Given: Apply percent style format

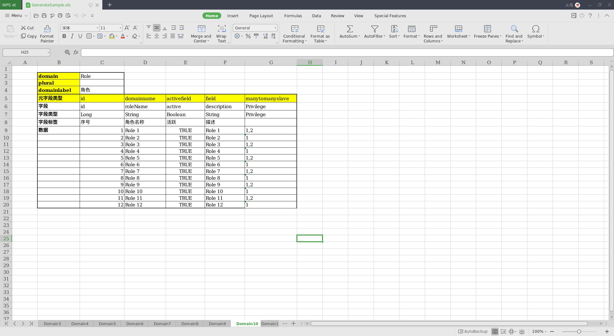Looking at the screenshot, I should coord(248,36).
